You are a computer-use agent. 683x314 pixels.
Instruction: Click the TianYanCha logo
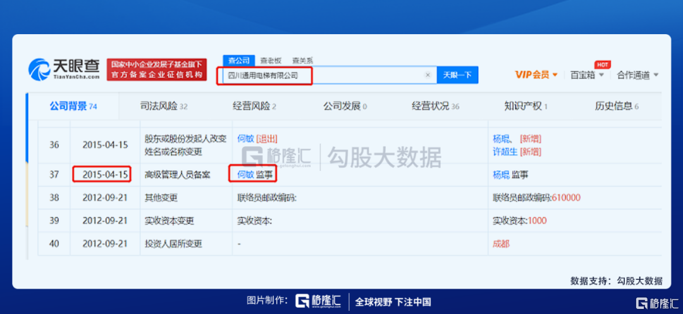click(x=64, y=70)
